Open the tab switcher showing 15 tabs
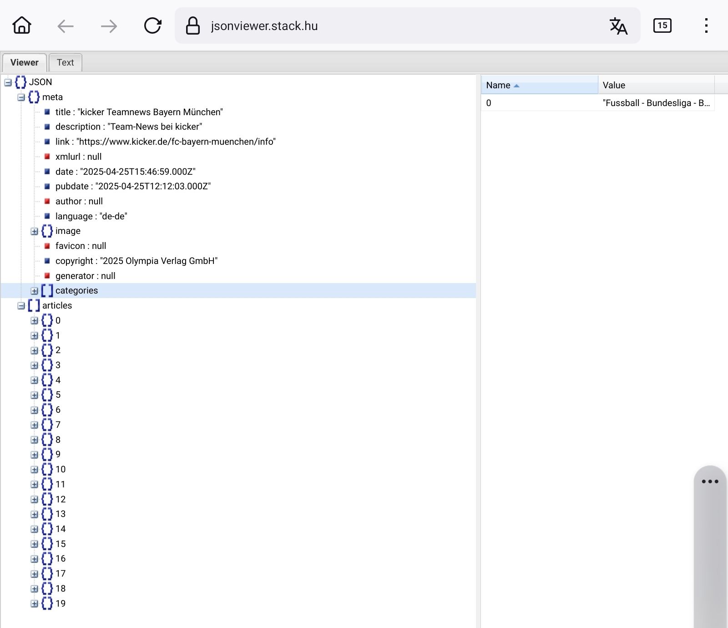The width and height of the screenshot is (728, 628). tap(662, 25)
